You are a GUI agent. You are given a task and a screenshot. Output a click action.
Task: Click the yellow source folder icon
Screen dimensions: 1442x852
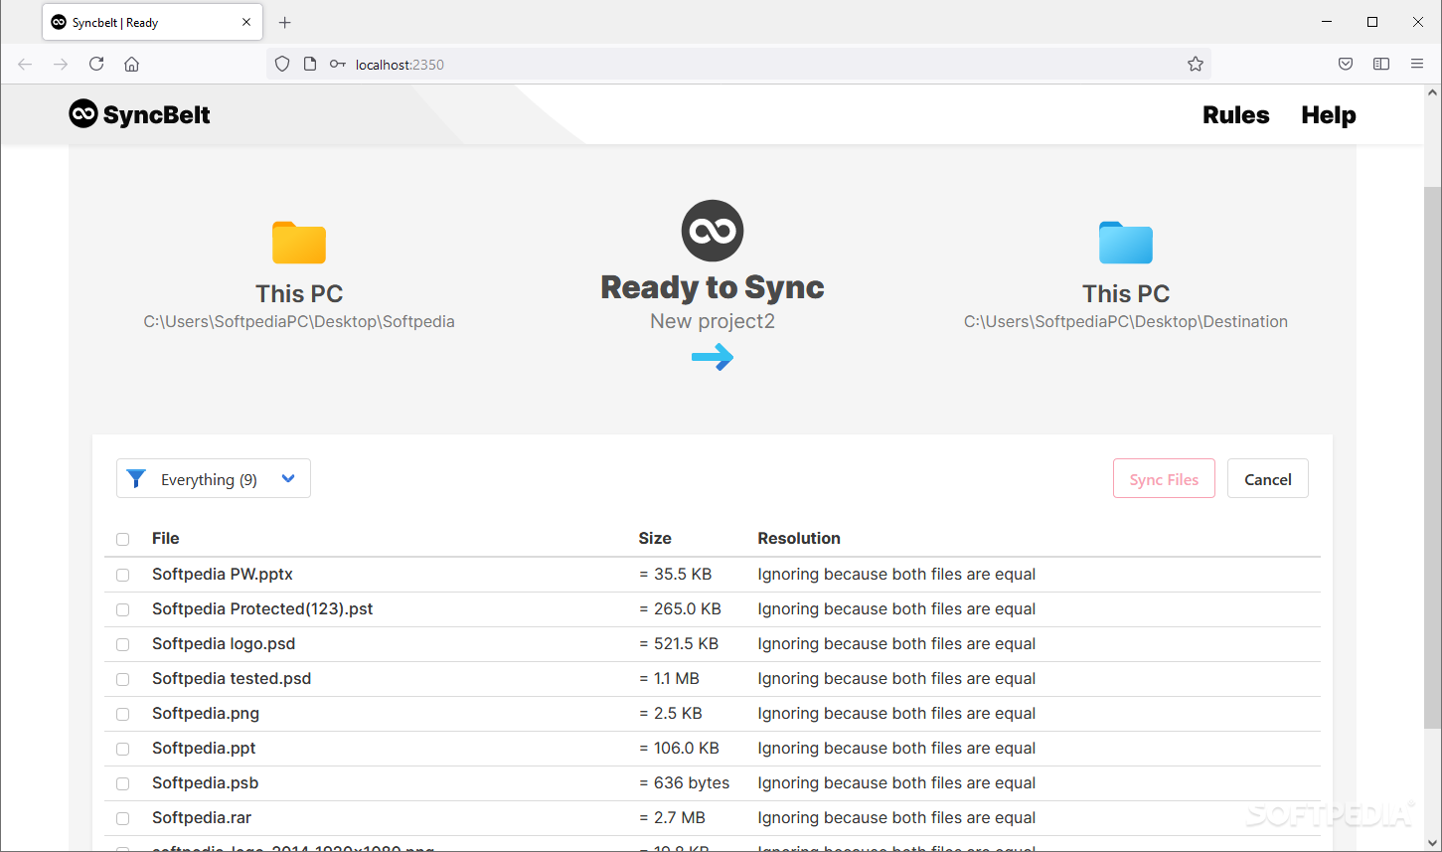(299, 243)
